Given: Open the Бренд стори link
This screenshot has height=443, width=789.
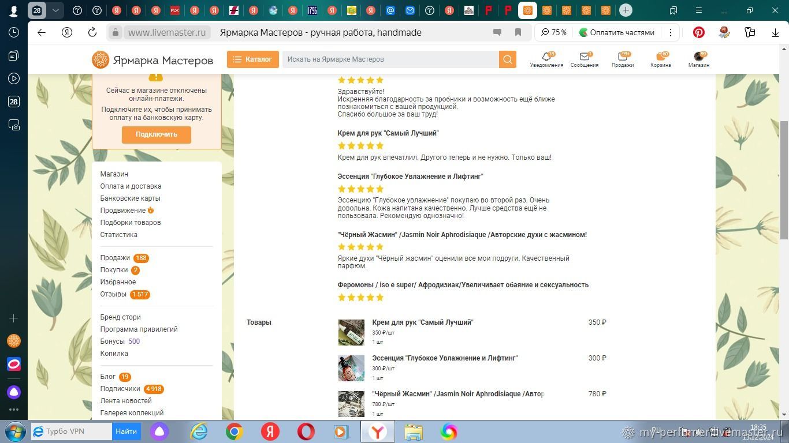Looking at the screenshot, I should pos(121,317).
